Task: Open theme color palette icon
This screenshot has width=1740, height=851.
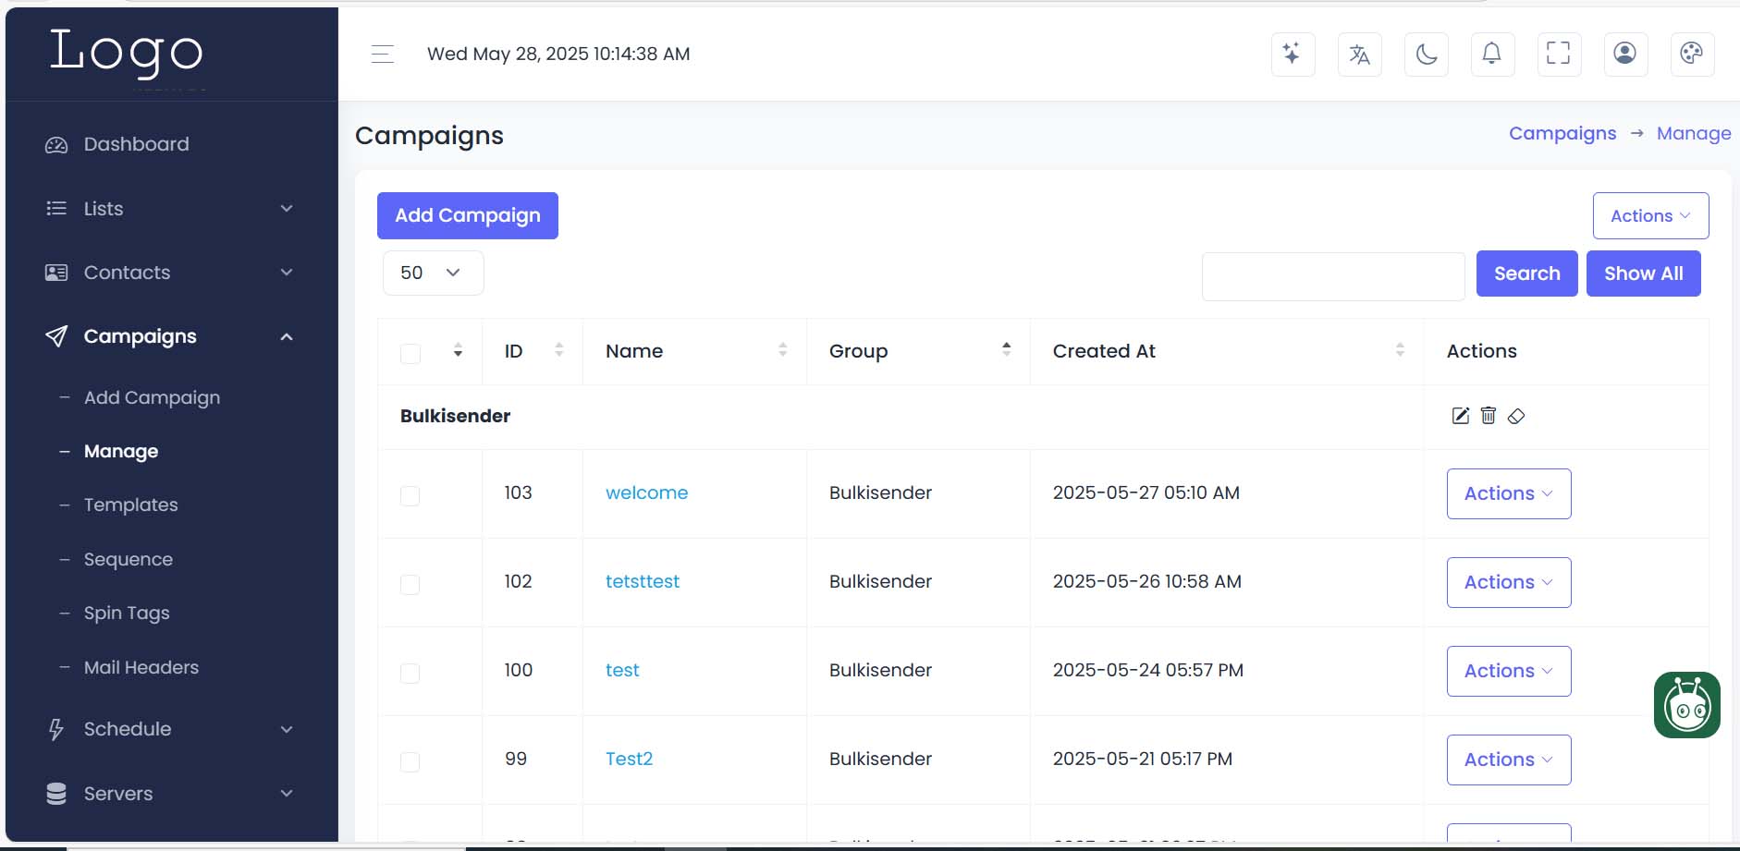Action: tap(1692, 54)
